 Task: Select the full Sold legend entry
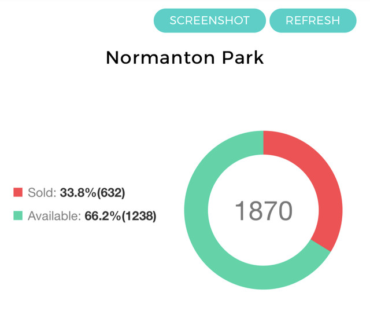point(69,192)
